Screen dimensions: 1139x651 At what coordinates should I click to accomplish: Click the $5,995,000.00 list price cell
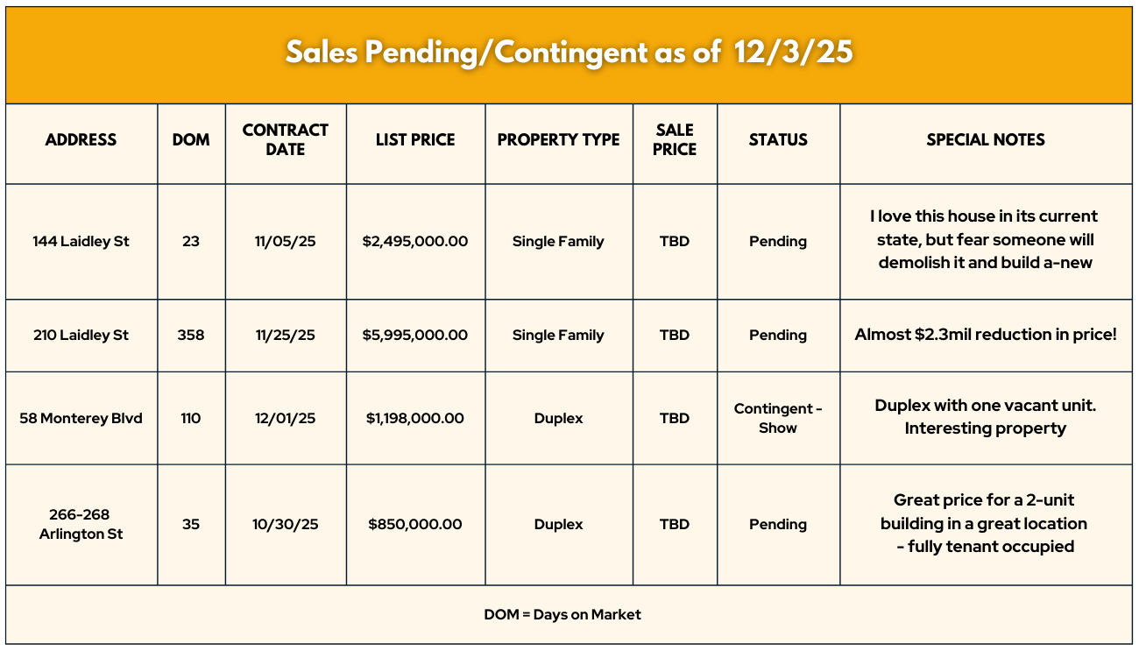point(415,335)
